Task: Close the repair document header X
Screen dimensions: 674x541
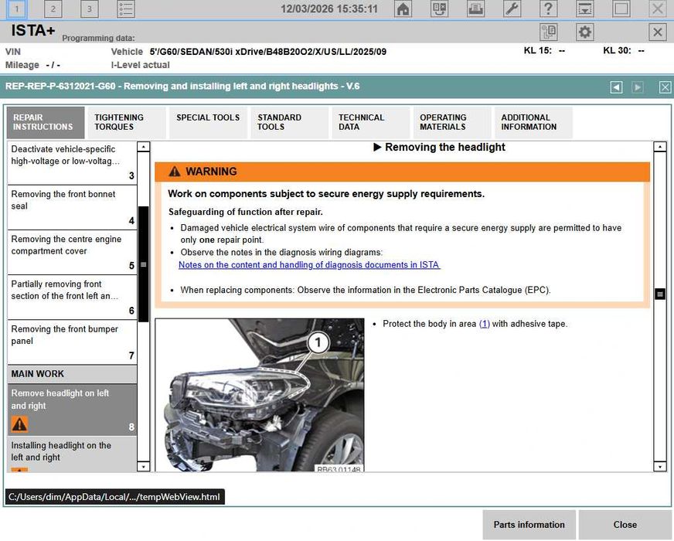Action: [665, 87]
